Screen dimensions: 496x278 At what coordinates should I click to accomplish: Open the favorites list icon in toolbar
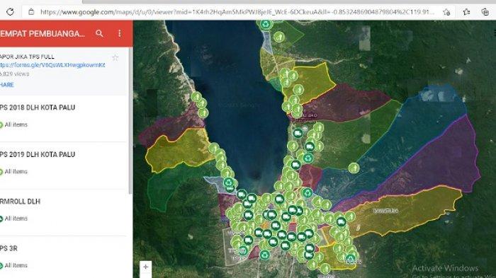coord(466,12)
